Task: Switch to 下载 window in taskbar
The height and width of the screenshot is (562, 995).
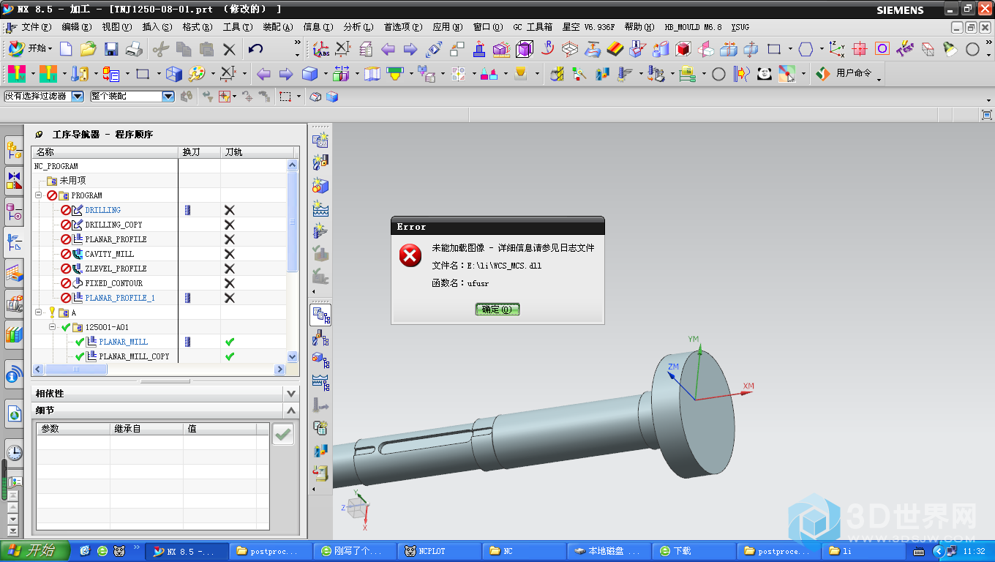Action: 694,551
